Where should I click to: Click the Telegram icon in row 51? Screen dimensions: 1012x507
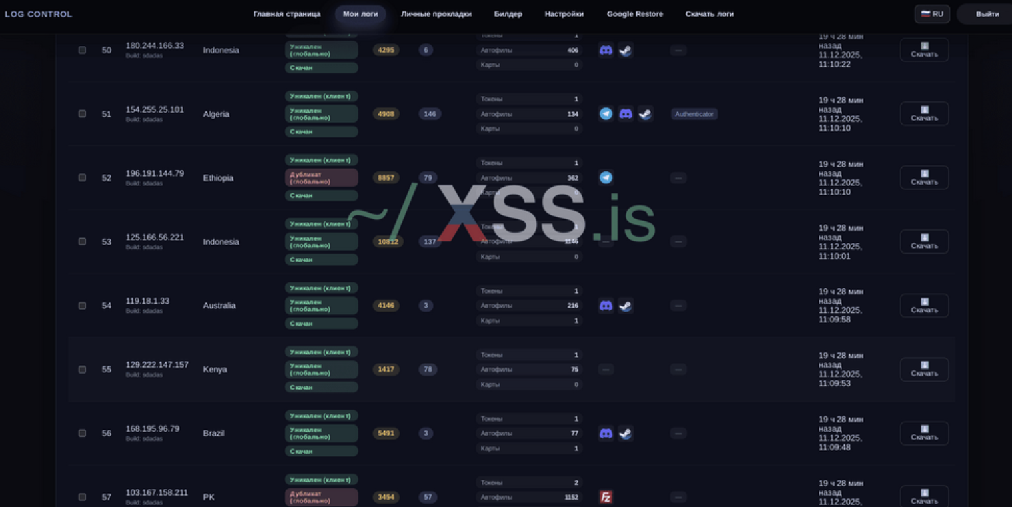click(x=606, y=114)
